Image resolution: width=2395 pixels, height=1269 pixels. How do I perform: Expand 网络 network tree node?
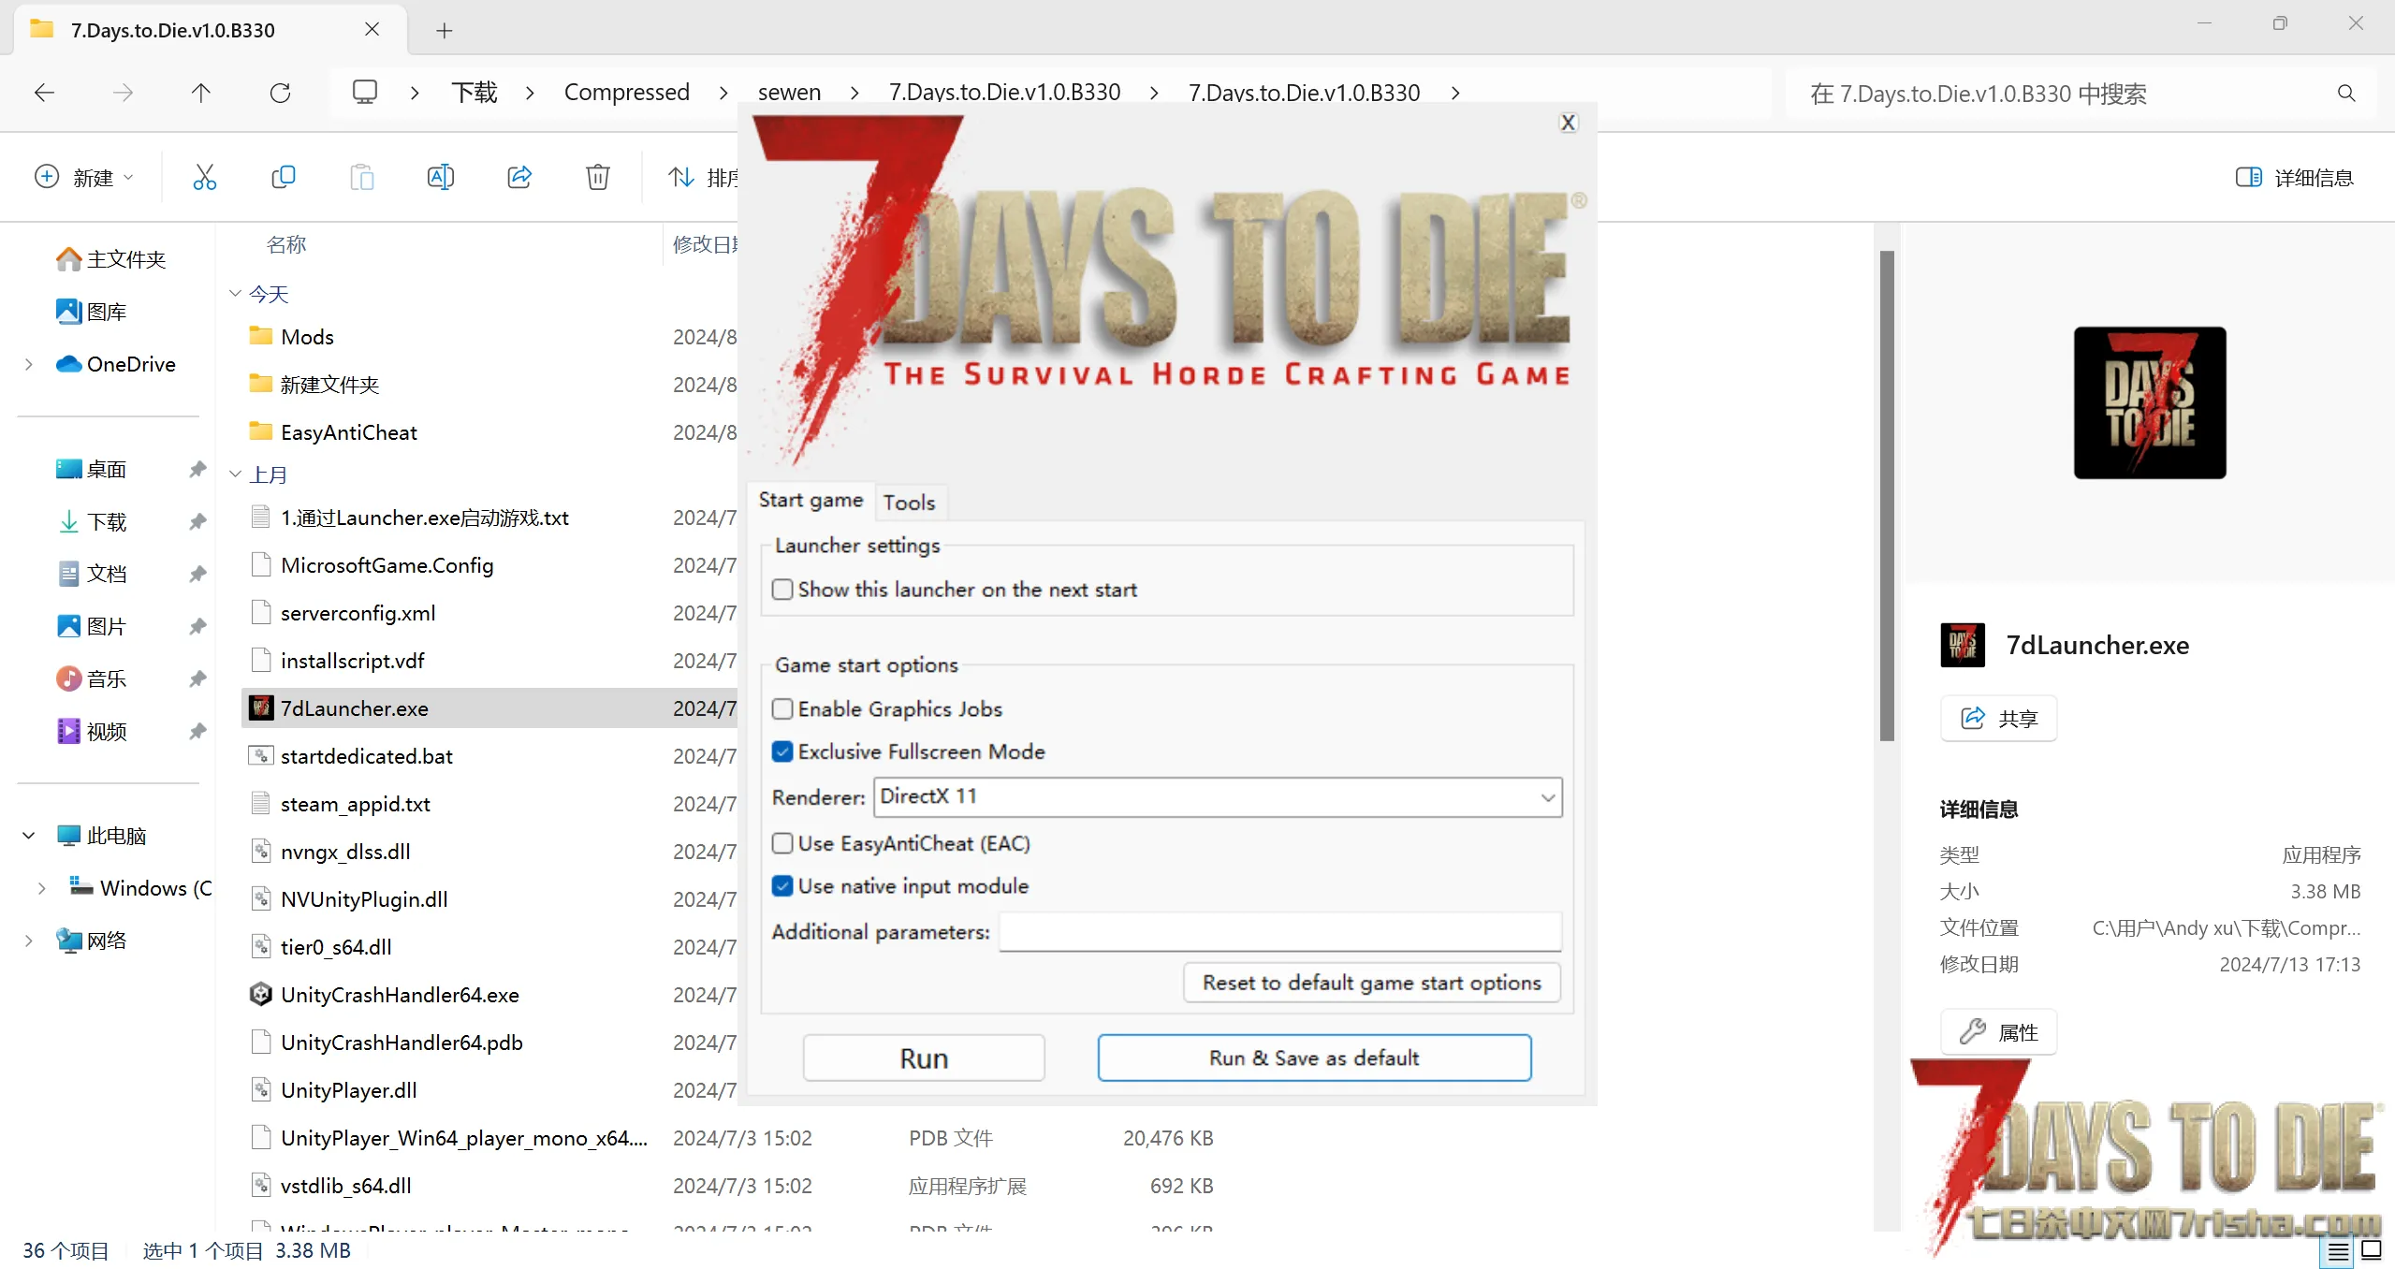(x=29, y=941)
